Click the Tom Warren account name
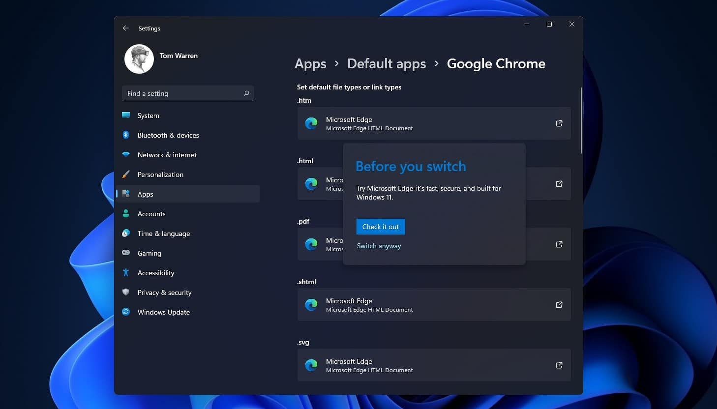Viewport: 717px width, 409px height. coord(179,56)
